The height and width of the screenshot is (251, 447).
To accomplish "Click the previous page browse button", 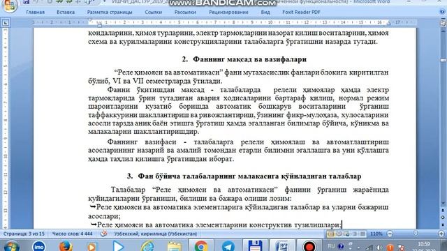I will 443,211.
